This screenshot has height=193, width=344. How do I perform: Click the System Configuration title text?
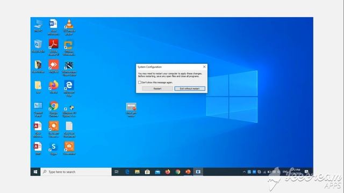tap(149, 67)
